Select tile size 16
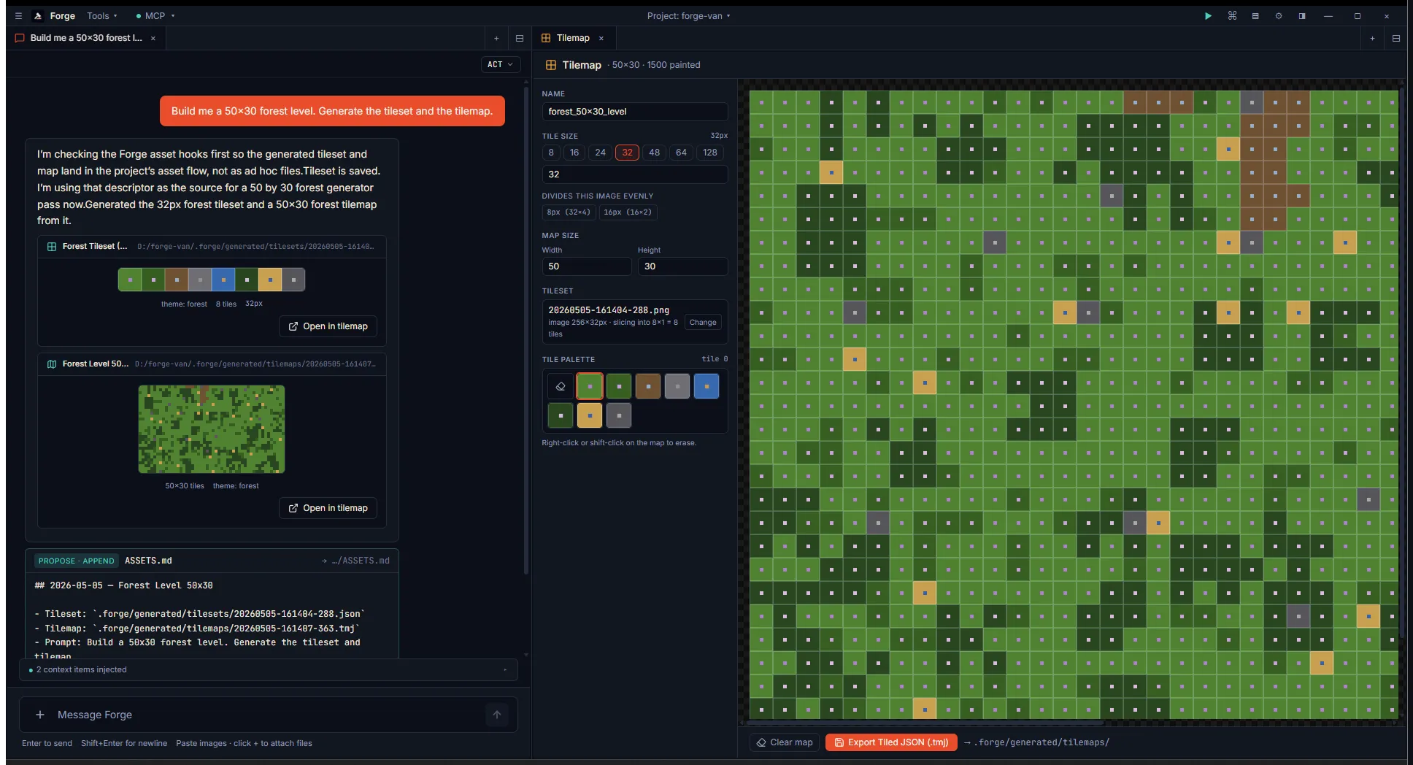Viewport: 1413px width, 765px height. pos(574,153)
